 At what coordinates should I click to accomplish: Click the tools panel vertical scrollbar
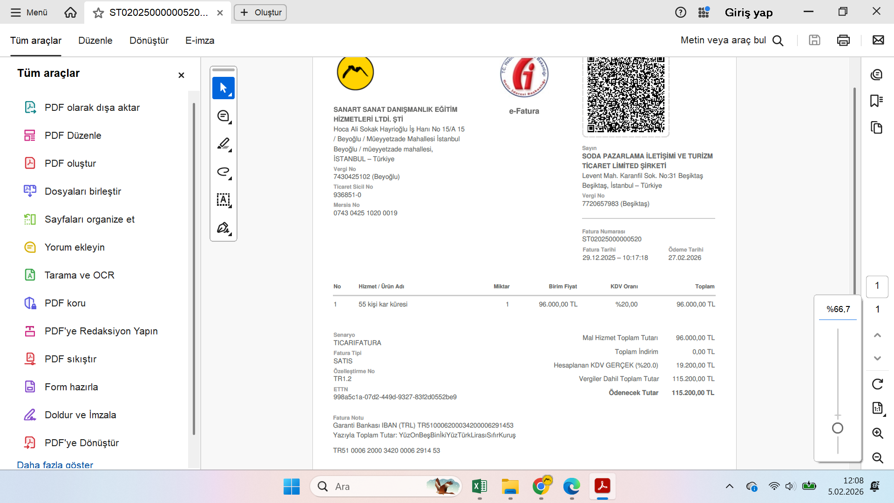pos(194,269)
